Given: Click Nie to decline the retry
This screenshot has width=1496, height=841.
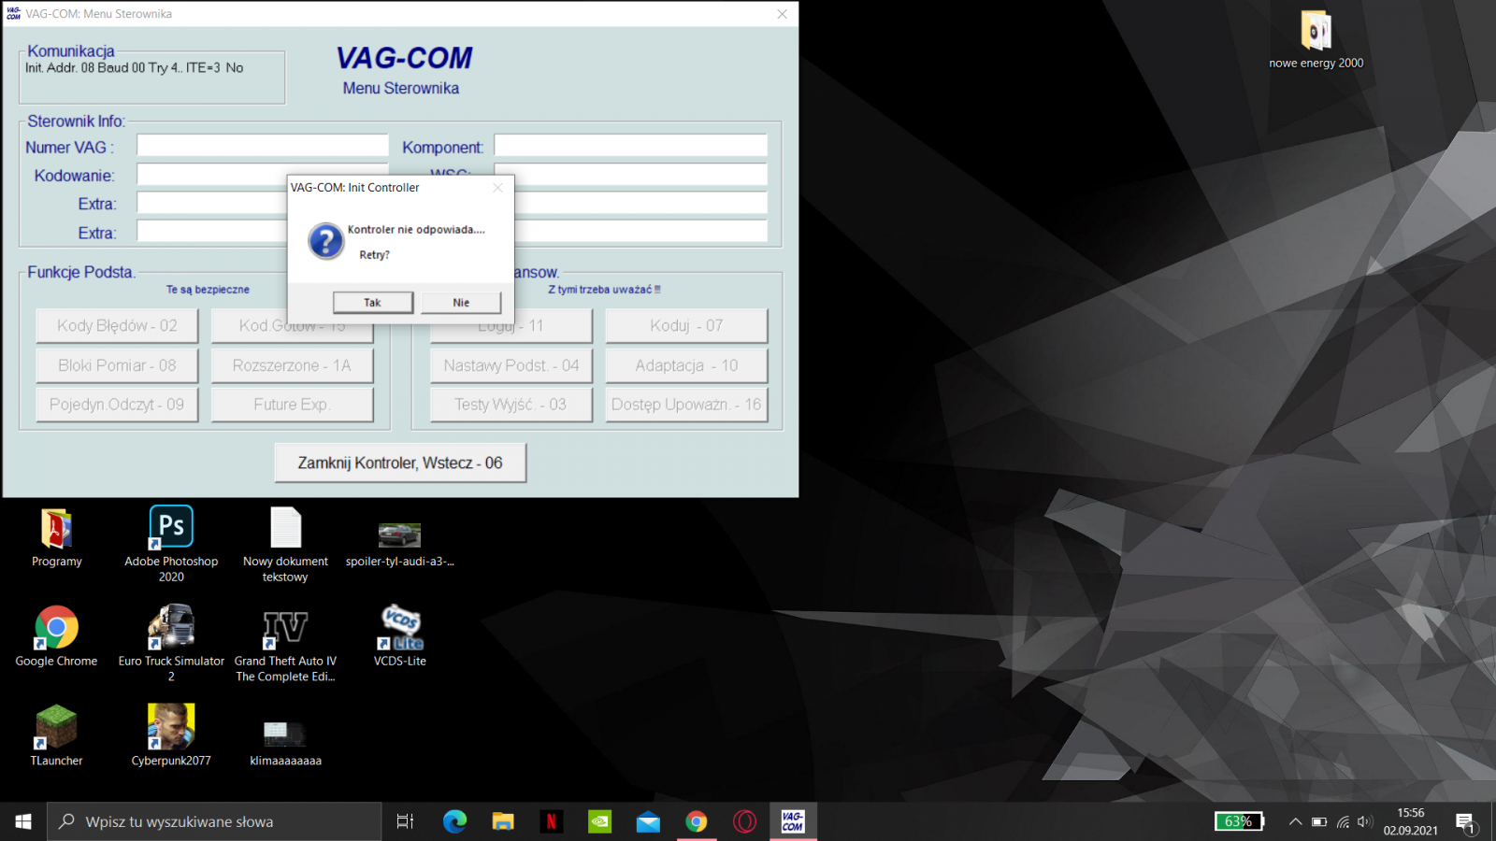Looking at the screenshot, I should pyautogui.click(x=461, y=303).
